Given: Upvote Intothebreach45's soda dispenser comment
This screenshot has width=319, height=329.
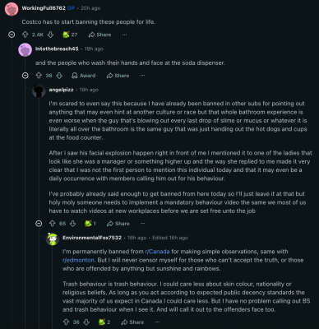Looking at the screenshot, I should click(x=39, y=76).
